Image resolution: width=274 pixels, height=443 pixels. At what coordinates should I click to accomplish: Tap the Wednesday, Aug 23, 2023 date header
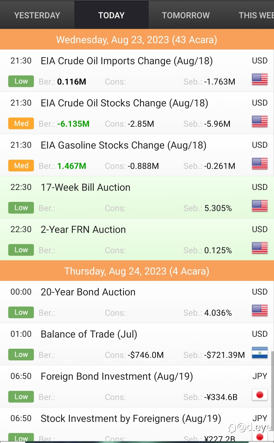tap(137, 40)
